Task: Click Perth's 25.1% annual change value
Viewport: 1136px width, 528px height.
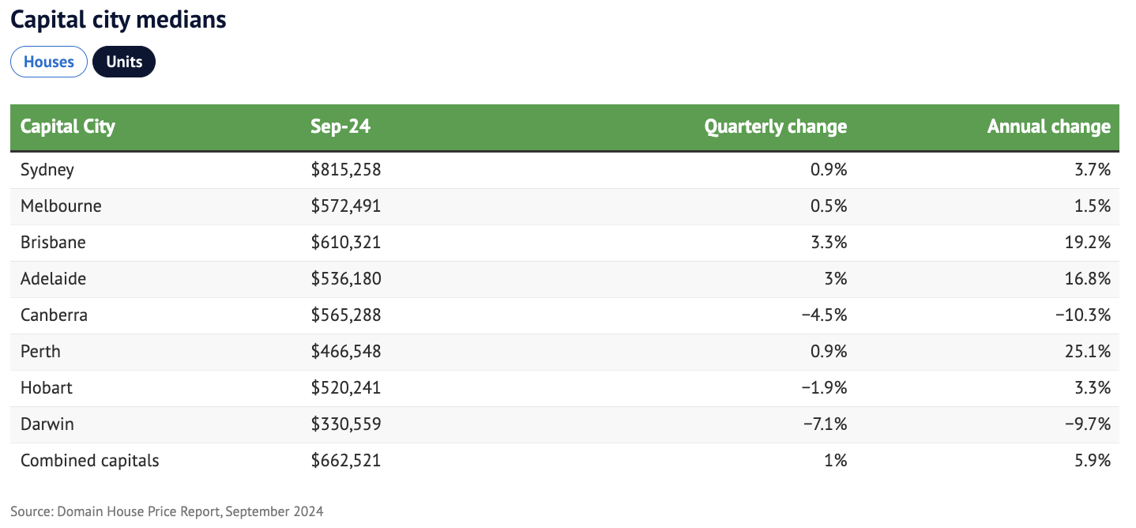Action: pos(1088,352)
